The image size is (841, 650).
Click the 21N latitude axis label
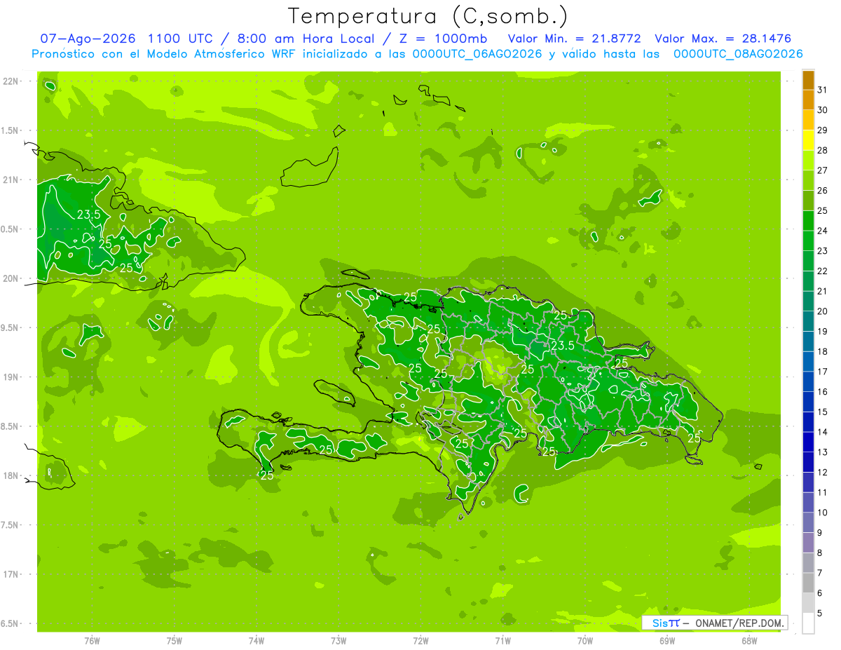click(11, 180)
